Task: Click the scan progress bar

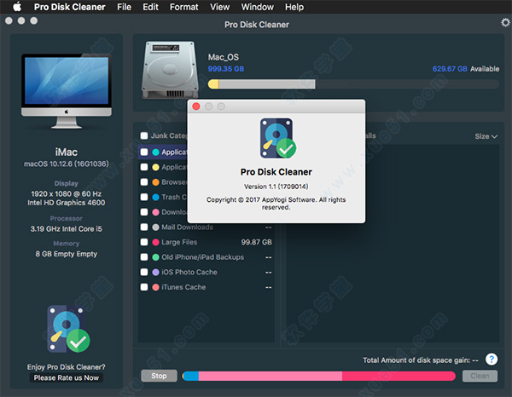Action: pos(318,377)
